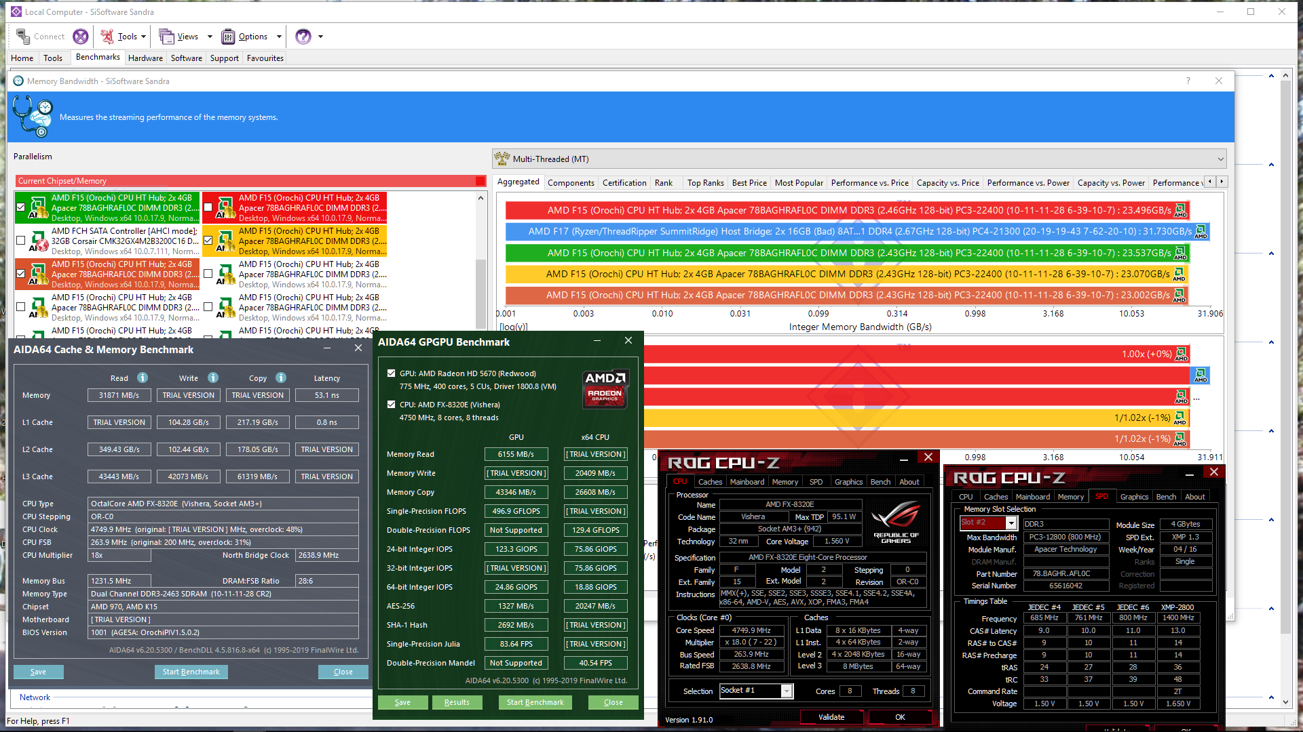The height and width of the screenshot is (732, 1303).
Task: Click the Performance tabs scroll-left arrow
Action: (1211, 182)
